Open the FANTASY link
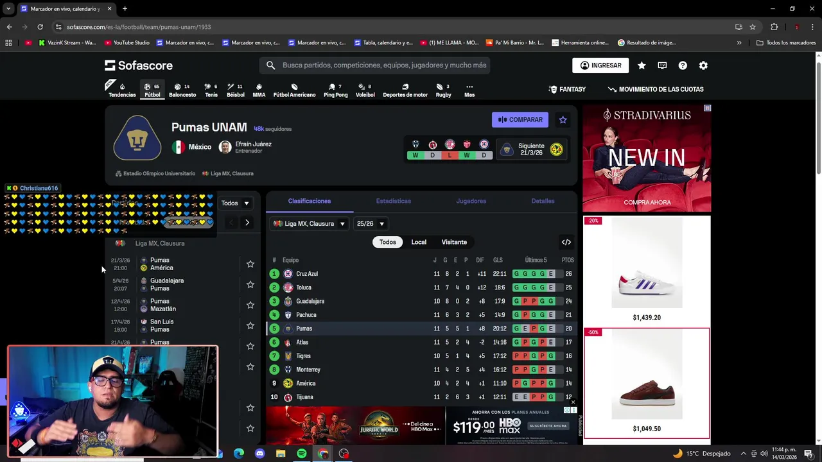This screenshot has height=462, width=822. point(567,89)
